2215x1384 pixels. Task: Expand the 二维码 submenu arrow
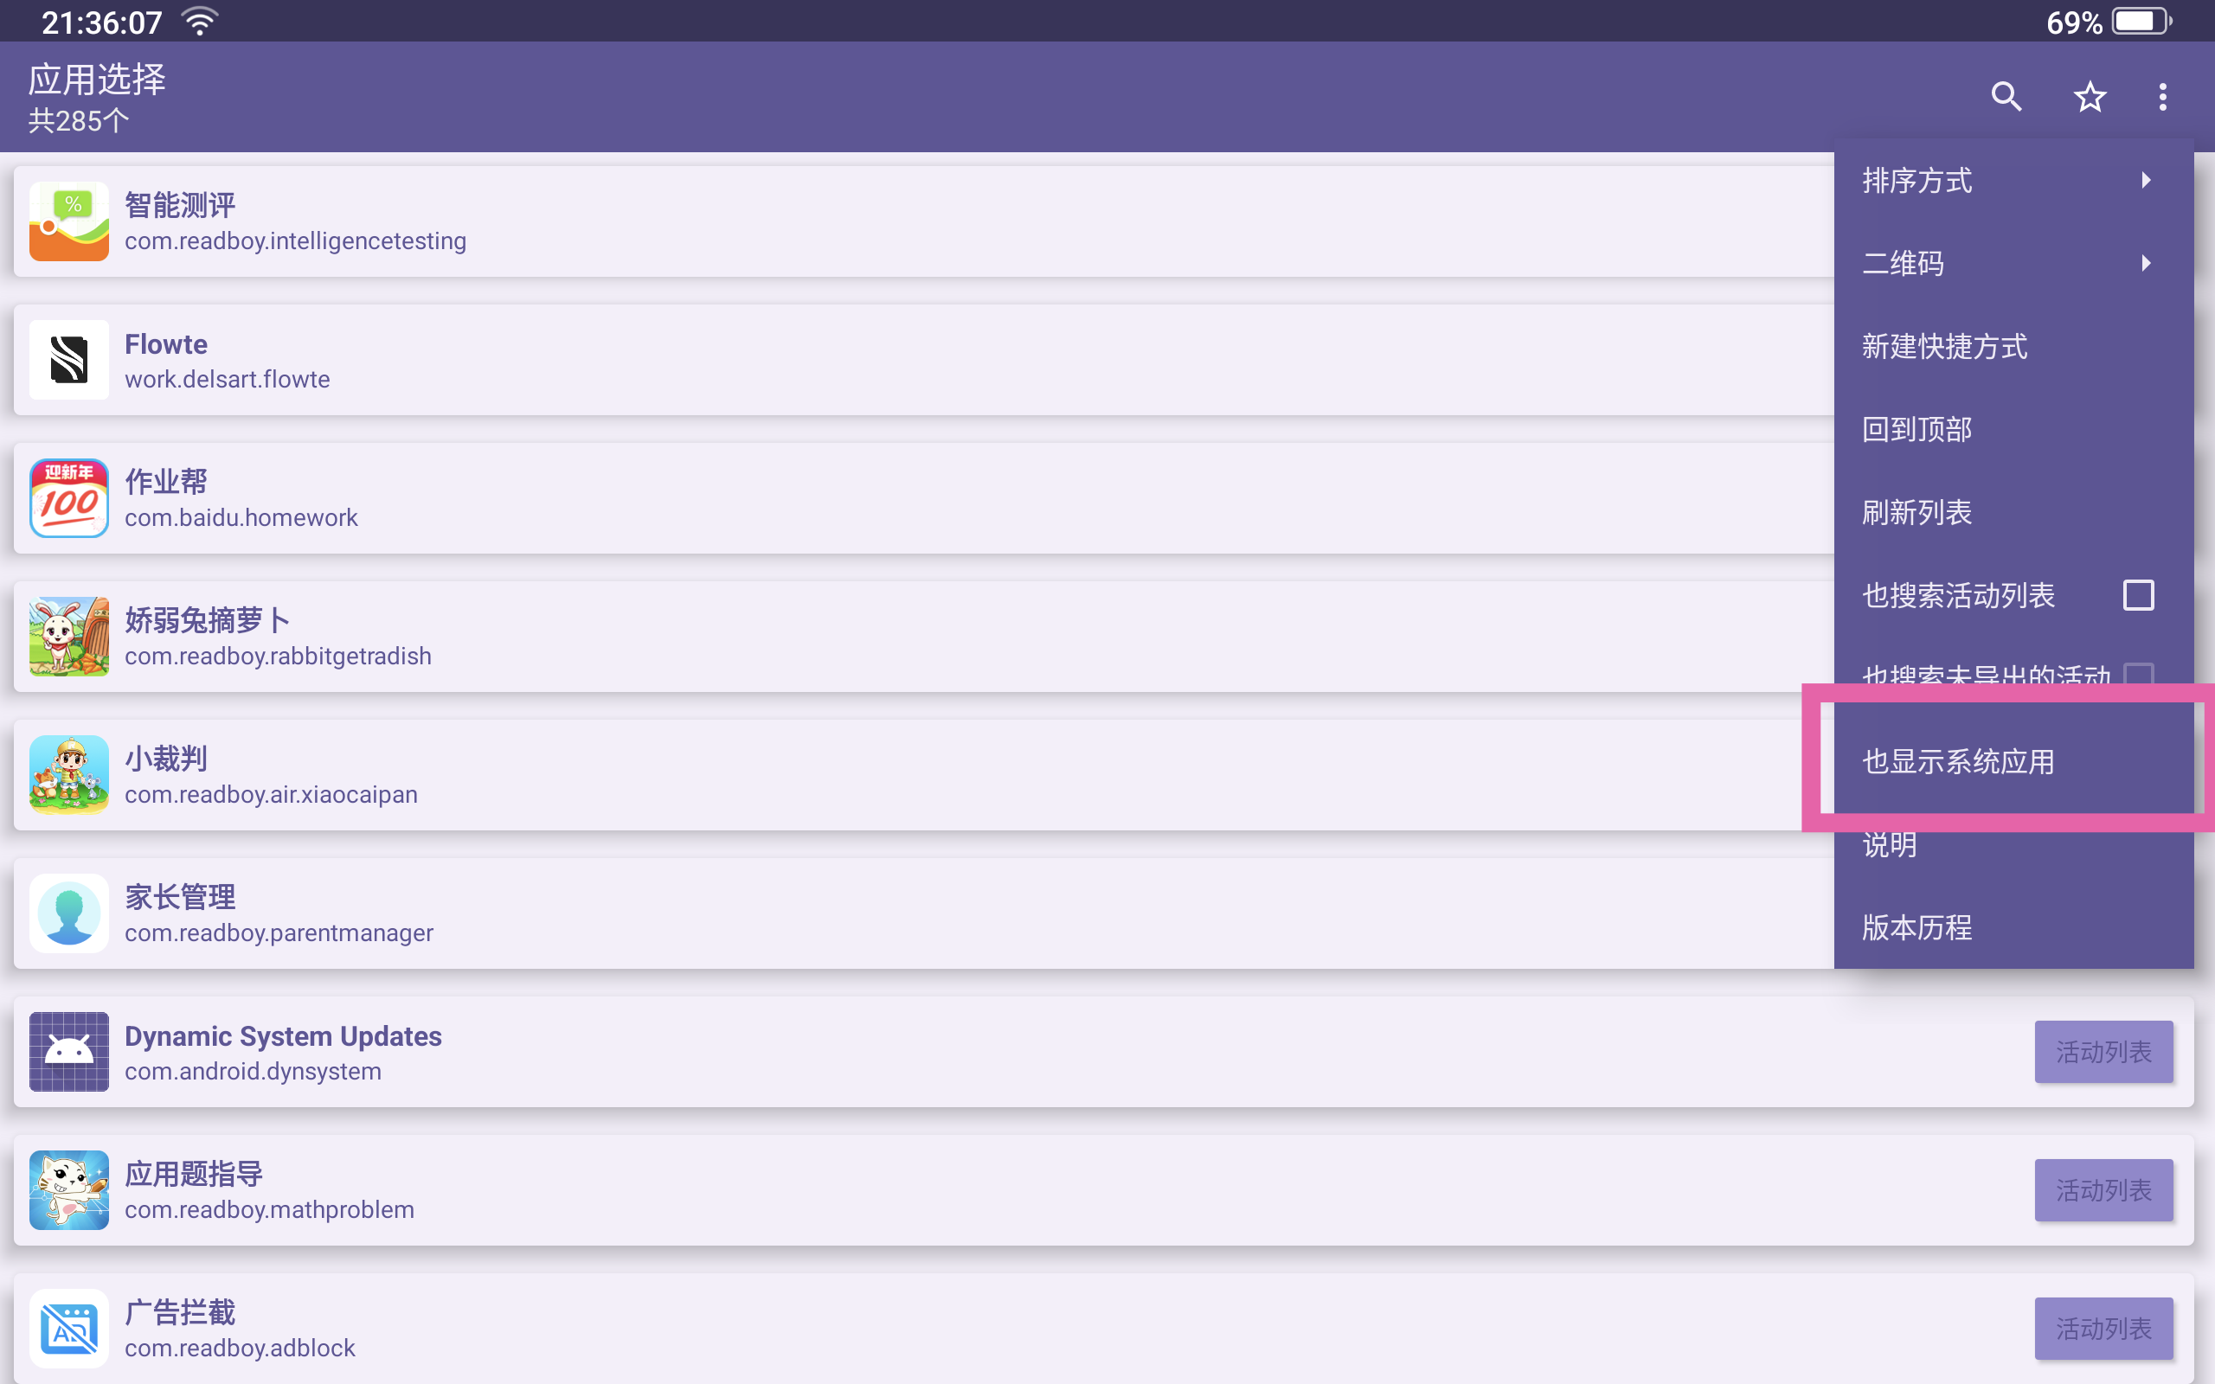click(2147, 264)
